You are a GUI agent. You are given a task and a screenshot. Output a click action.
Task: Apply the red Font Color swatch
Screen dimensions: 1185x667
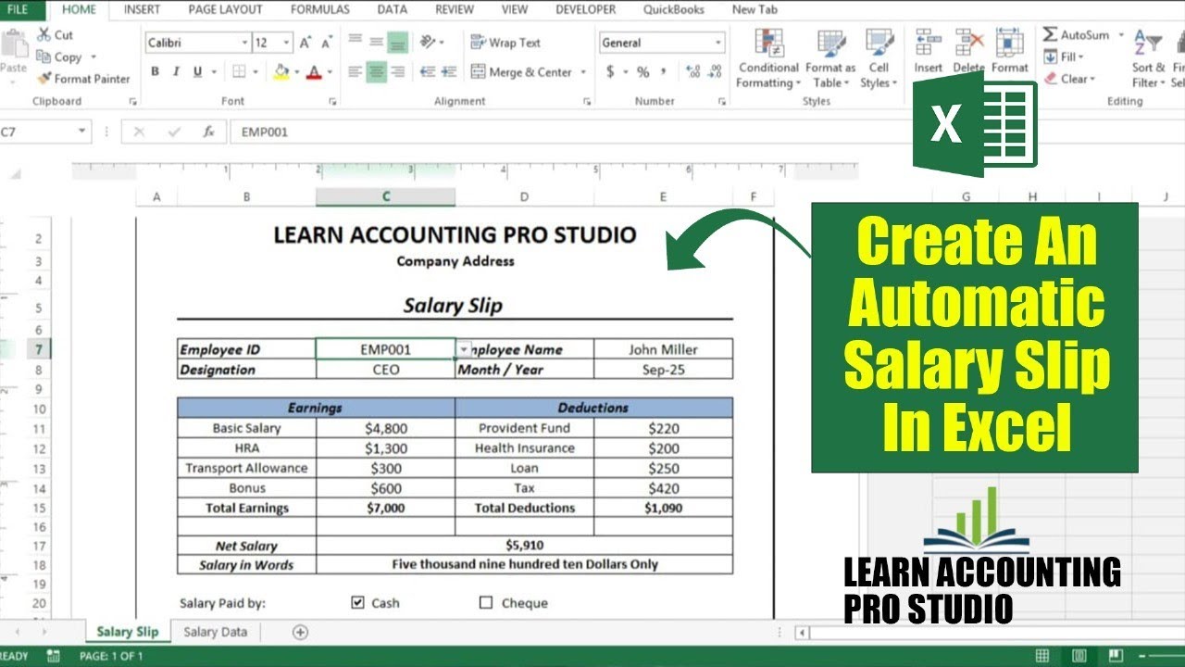point(314,72)
